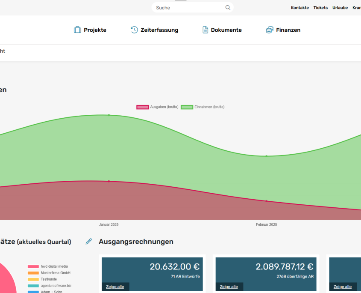
Task: Click the Dokumente file icon
Action: pos(205,30)
